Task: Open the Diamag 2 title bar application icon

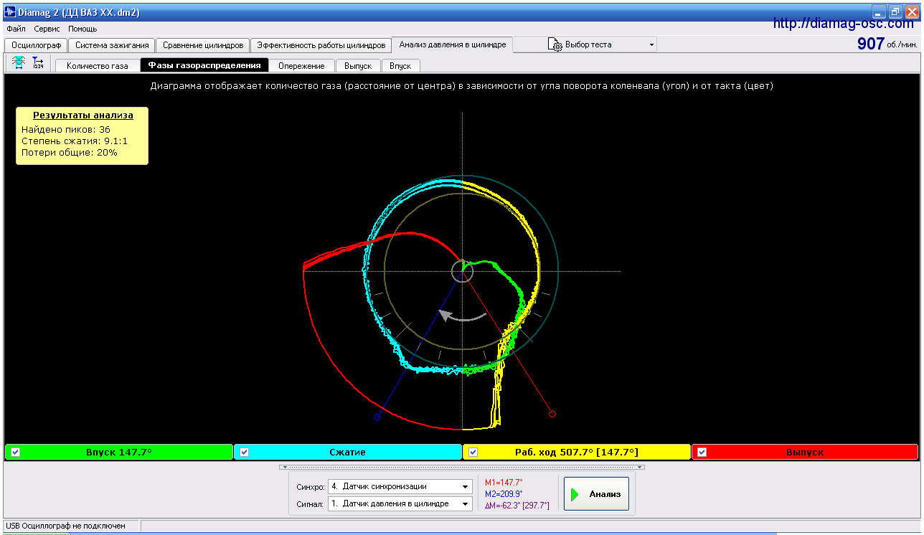Action: click(11, 12)
